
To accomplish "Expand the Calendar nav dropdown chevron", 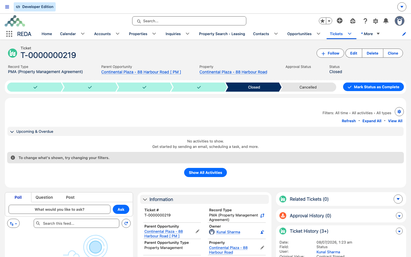I will click(x=83, y=34).
